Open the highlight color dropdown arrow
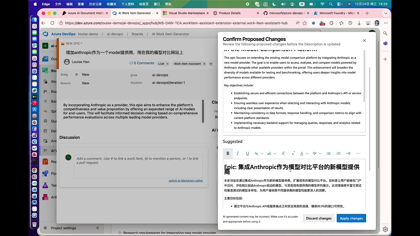The height and width of the screenshot is (236, 420). pos(320,153)
